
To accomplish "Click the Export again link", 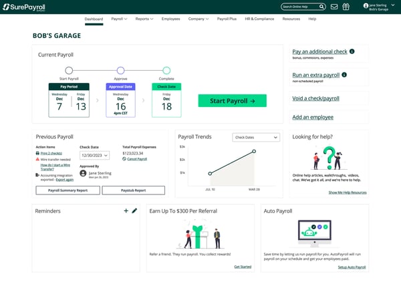I will pos(64,180).
